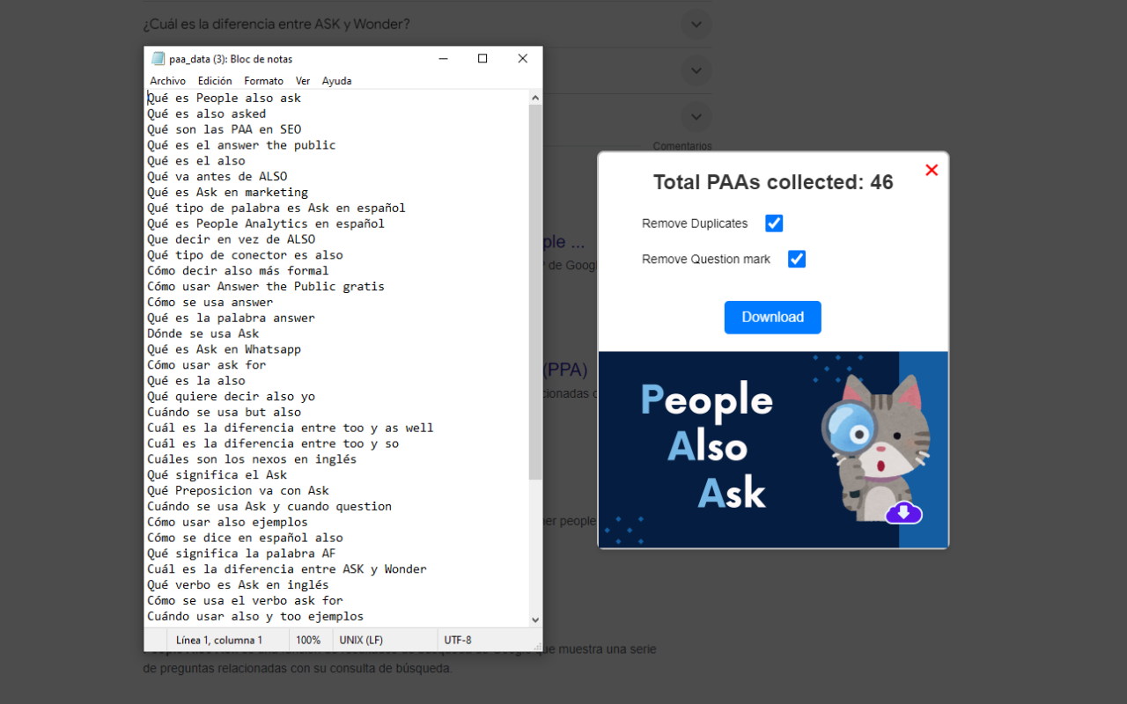
Task: Click the Notepad file icon in title bar
Action: [x=158, y=59]
